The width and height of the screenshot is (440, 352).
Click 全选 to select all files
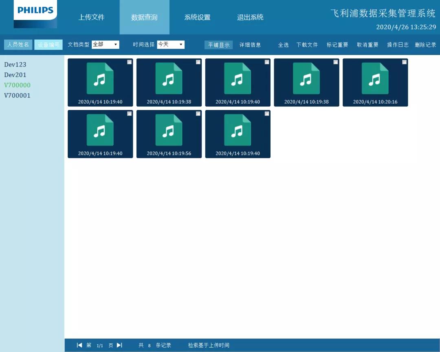click(283, 45)
